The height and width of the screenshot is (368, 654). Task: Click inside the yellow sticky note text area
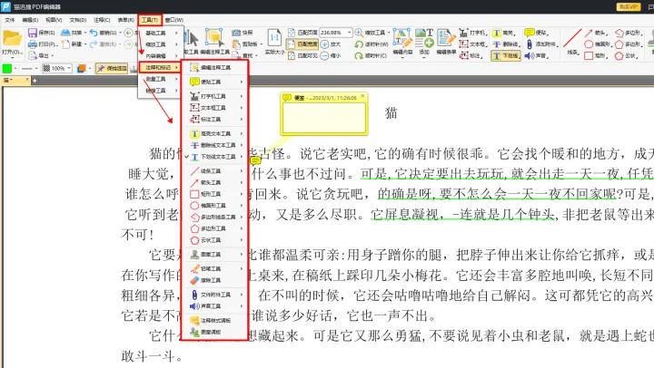(324, 117)
